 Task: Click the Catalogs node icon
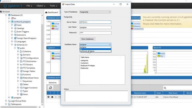click(15, 28)
